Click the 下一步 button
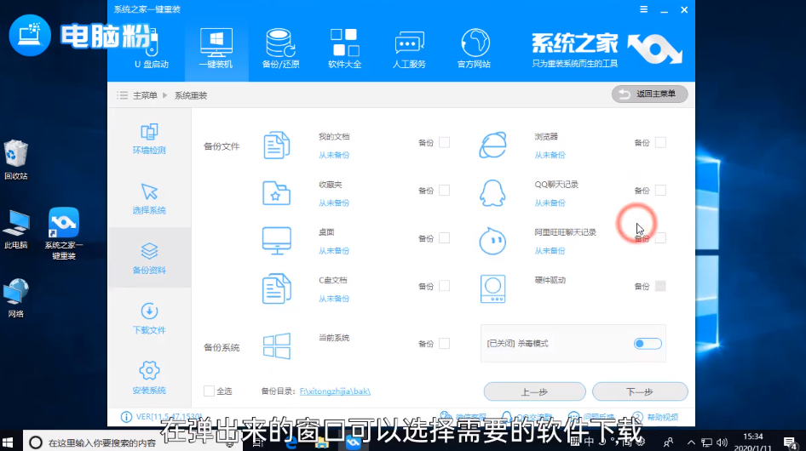806x451 pixels. [x=640, y=391]
